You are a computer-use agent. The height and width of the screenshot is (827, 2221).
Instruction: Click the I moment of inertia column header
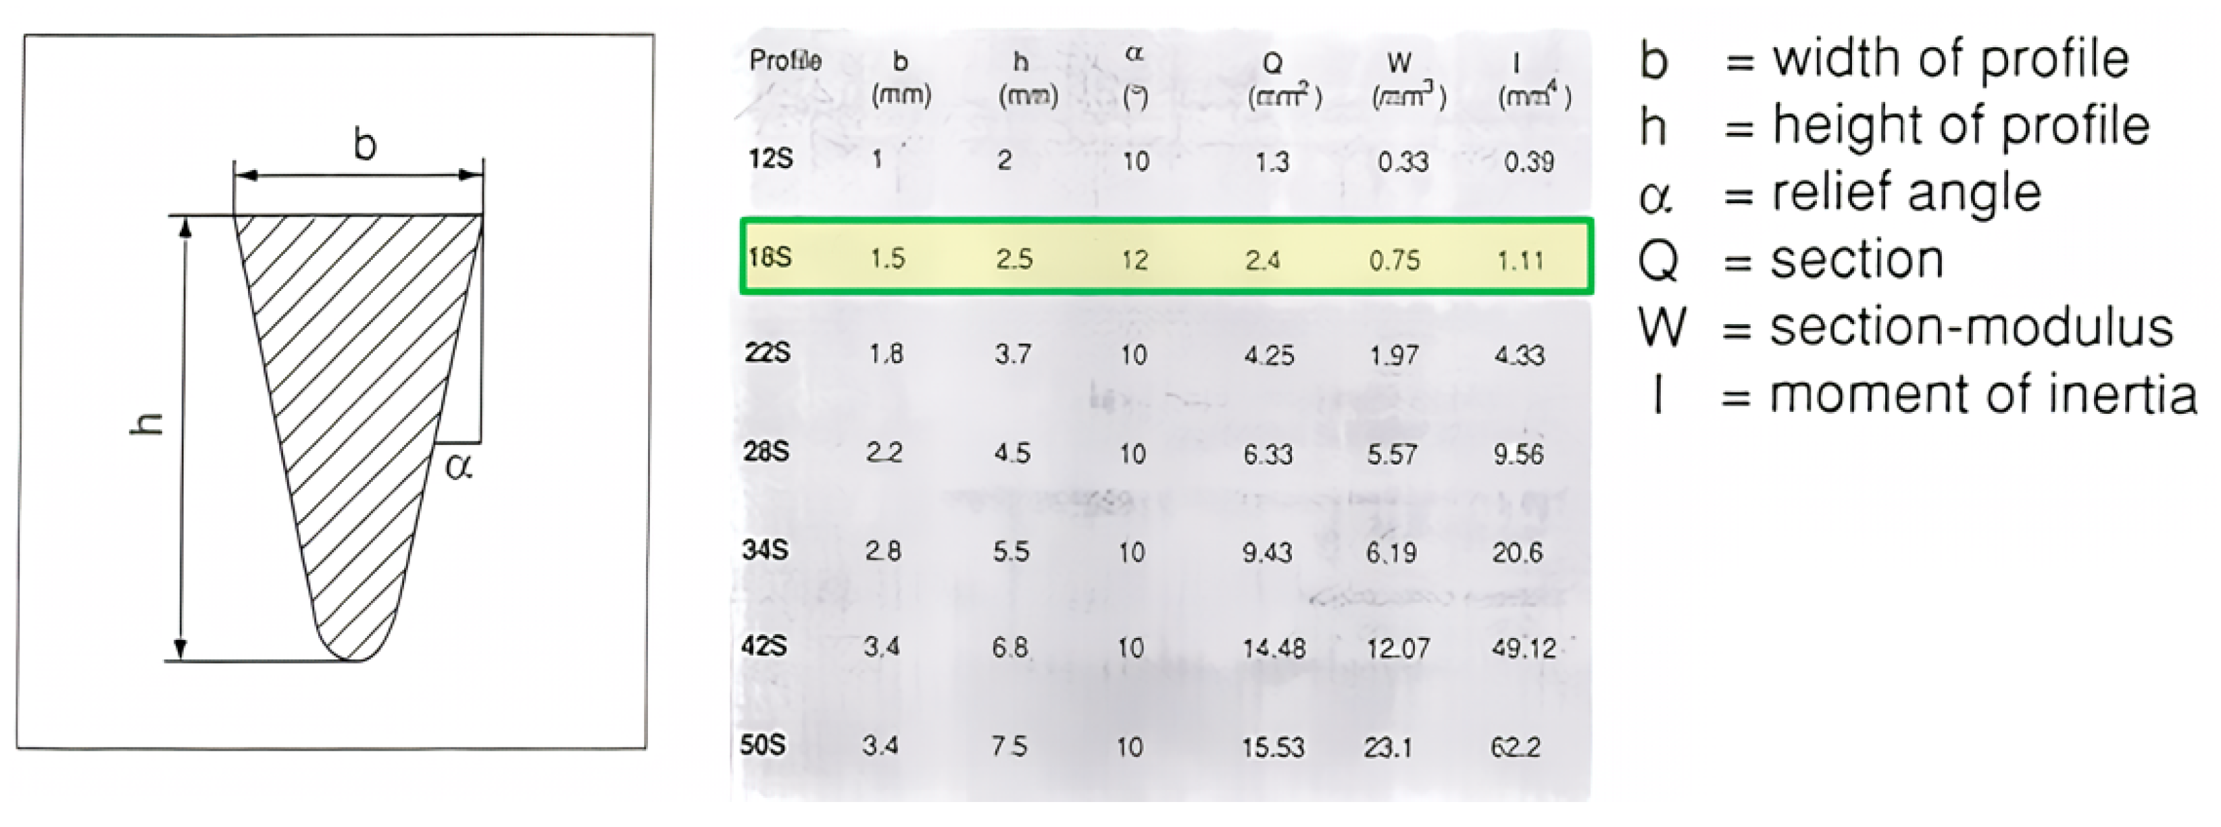(1534, 79)
